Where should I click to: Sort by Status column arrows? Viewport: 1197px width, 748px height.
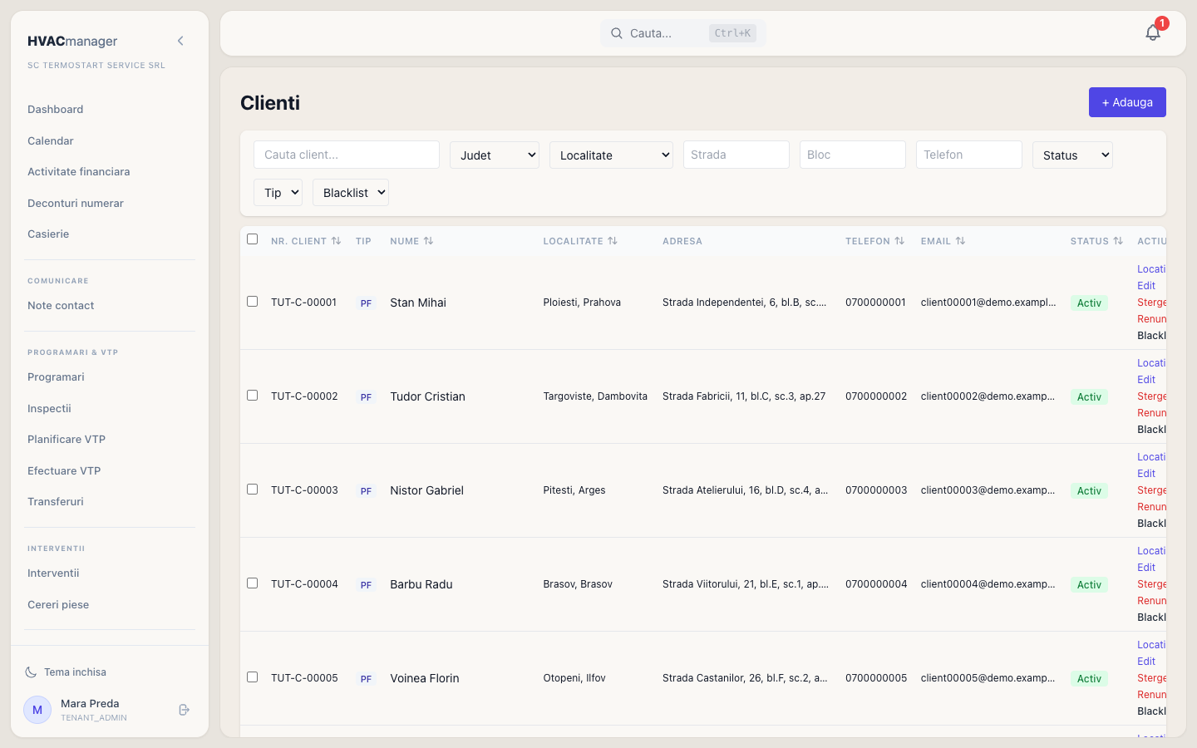click(1118, 241)
